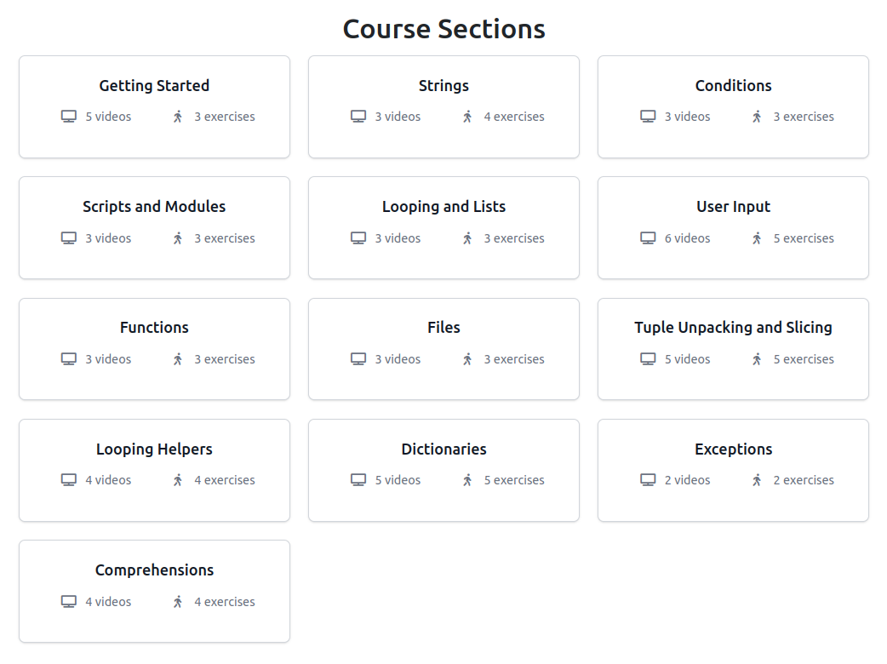This screenshot has width=887, height=664.
Task: Open the Scripts and Modules section
Action: tap(154, 227)
